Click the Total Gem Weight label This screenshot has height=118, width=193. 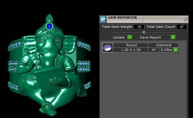pos(117,27)
